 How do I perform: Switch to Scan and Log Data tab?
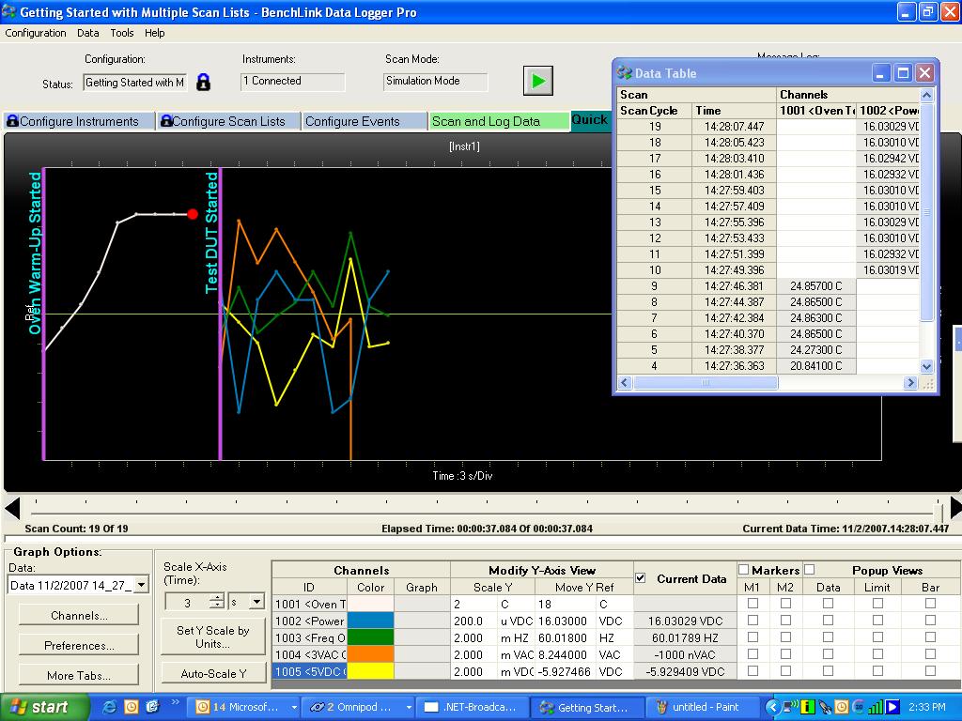coord(498,121)
